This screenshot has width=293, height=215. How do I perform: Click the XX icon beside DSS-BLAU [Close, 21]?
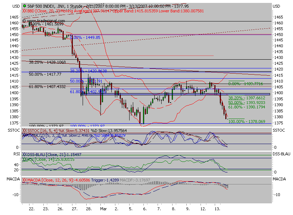click(25, 154)
